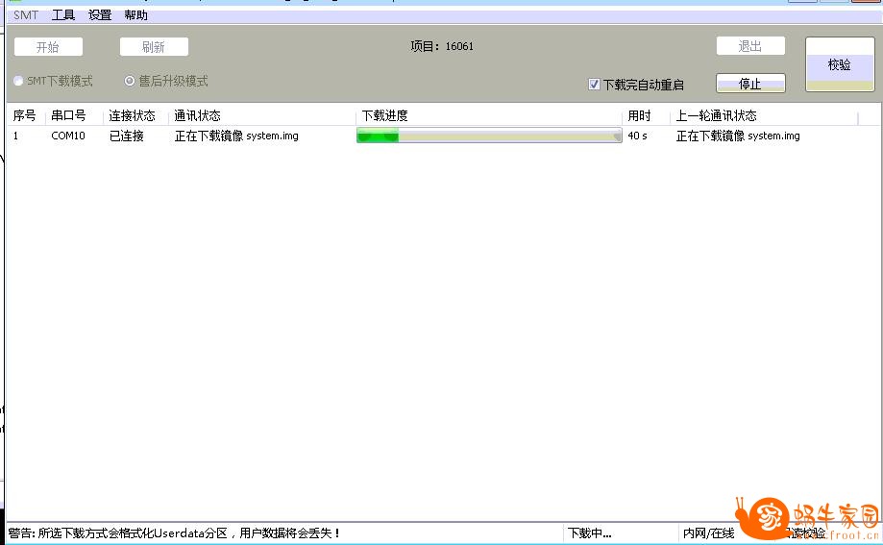Click the download progress bar for COM10
Screen dimensions: 883x545
tap(489, 136)
